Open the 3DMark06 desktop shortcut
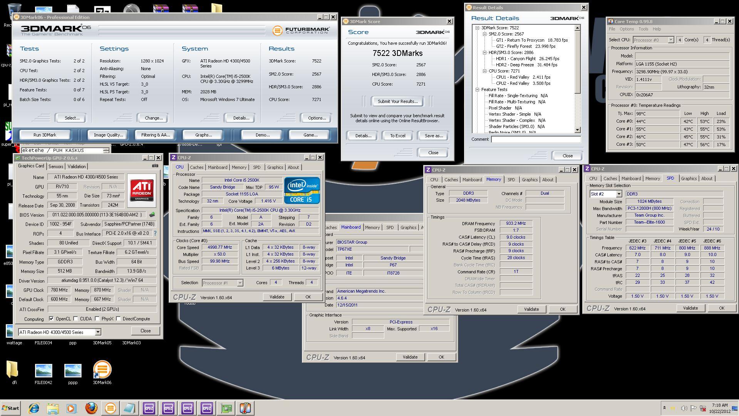The width and height of the screenshot is (739, 416). pos(102,372)
